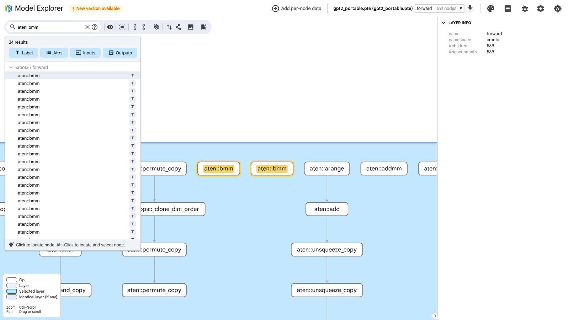Expand the side panel toggle arrow at bottom
569x320 pixels.
click(x=435, y=316)
